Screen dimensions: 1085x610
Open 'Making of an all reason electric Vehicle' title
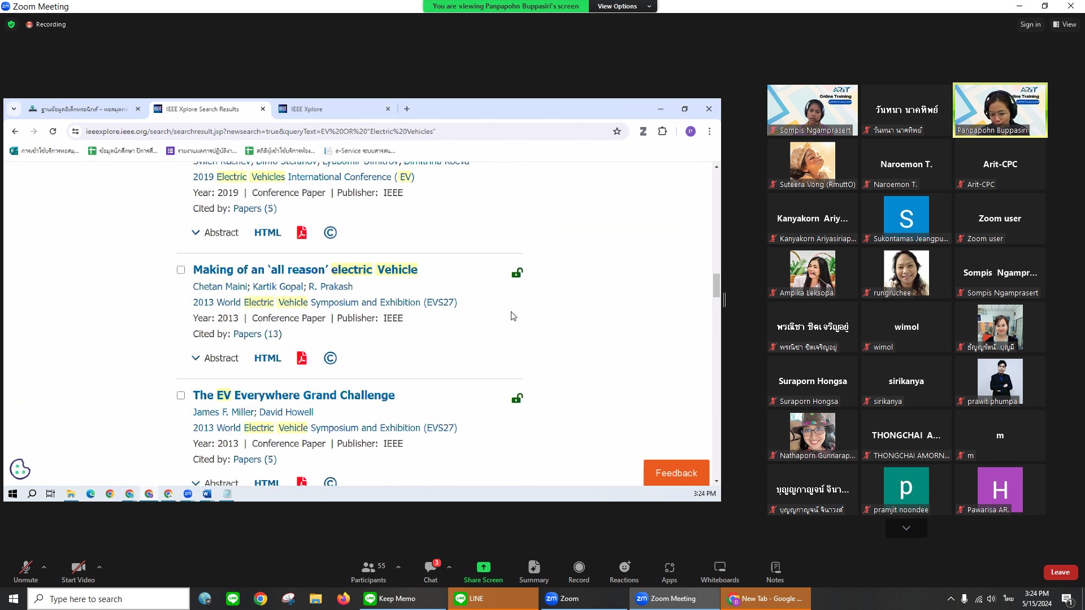tap(305, 270)
